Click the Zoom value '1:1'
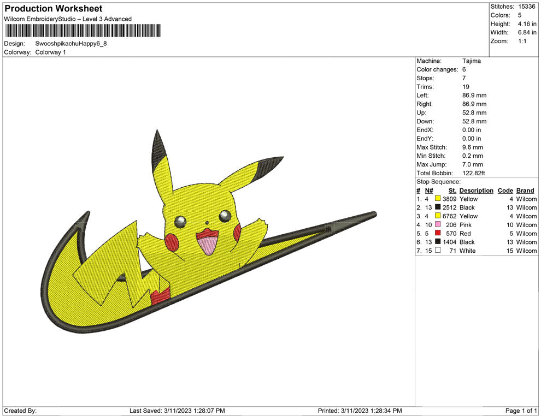 522,41
